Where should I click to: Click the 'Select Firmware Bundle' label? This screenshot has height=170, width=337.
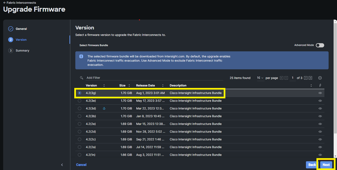pyautogui.click(x=94, y=45)
